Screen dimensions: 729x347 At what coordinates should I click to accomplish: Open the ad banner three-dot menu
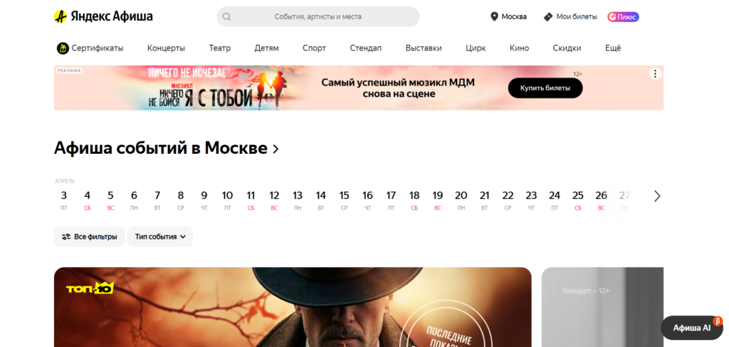[655, 73]
